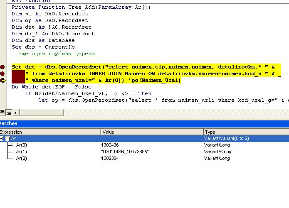Switch to Procedure View button
Image resolution: width=289 pixels, height=208 pixels.
tap(2, 112)
